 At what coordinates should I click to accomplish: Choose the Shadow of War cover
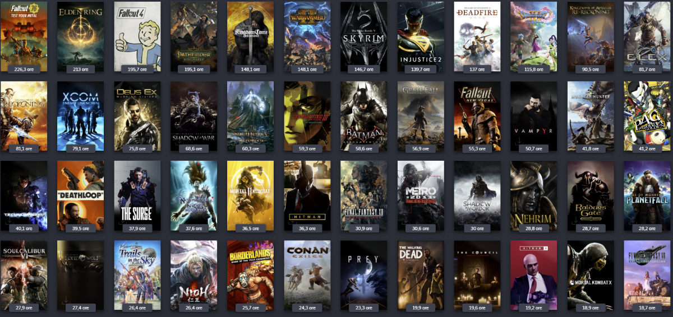click(x=194, y=116)
